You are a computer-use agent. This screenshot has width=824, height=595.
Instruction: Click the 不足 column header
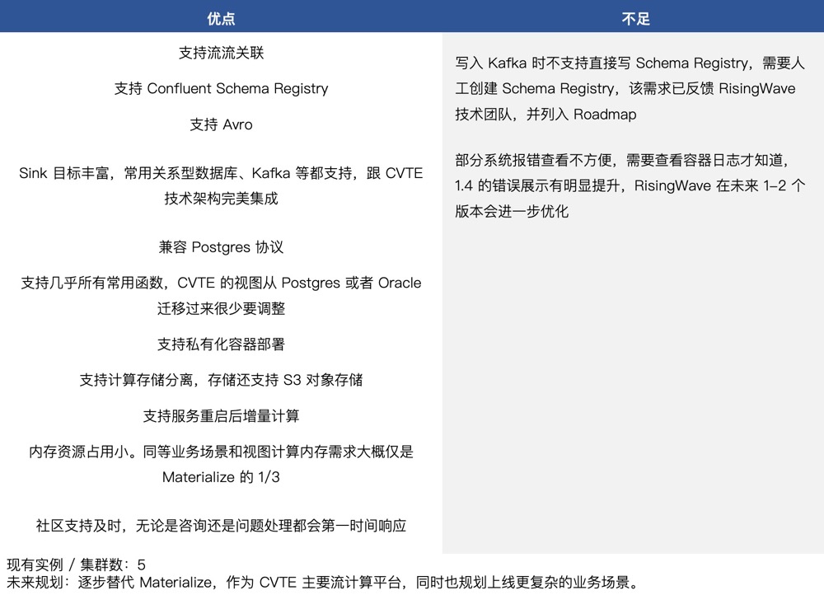click(636, 19)
